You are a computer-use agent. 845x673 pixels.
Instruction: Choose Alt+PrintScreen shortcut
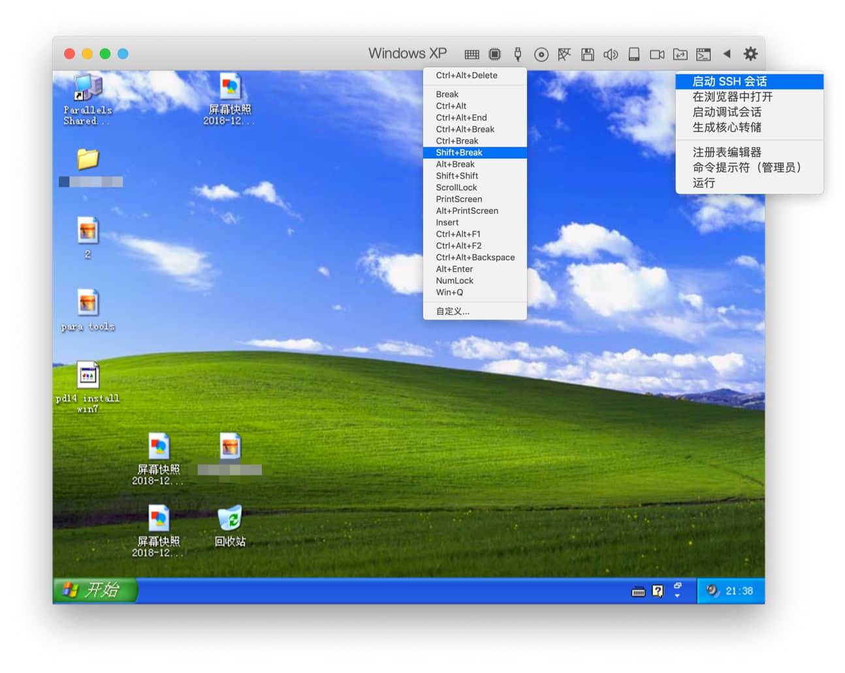click(475, 211)
